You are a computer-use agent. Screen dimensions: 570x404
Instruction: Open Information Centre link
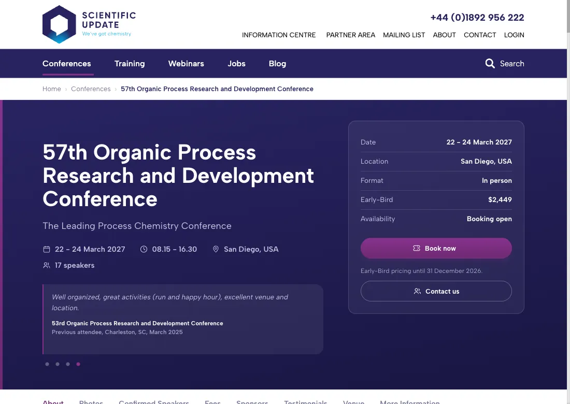[279, 35]
